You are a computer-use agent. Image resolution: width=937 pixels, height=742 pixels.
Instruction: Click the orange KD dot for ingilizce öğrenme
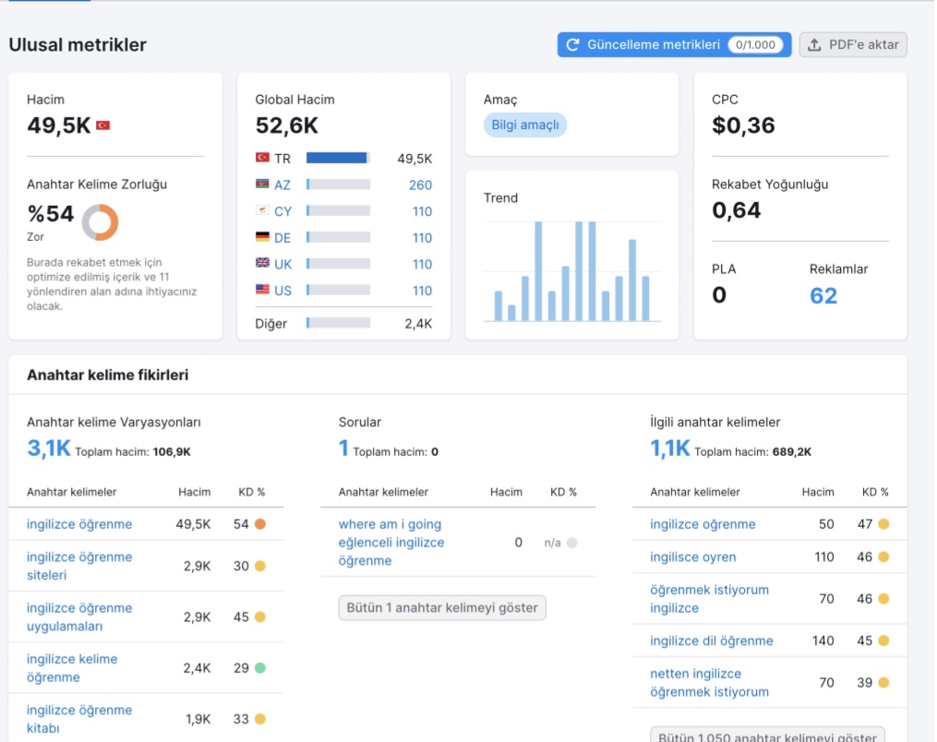click(260, 524)
